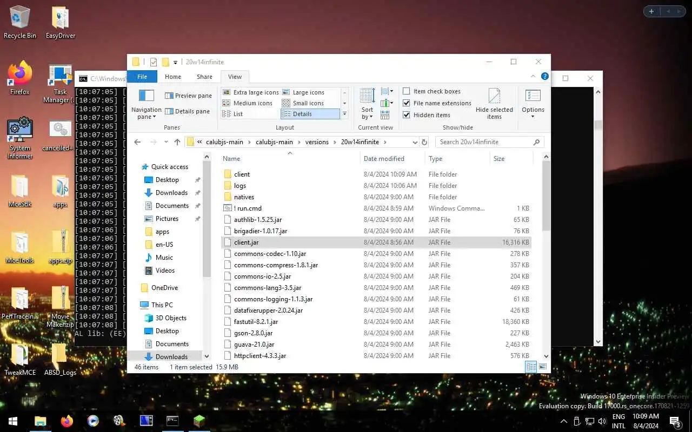Sort by the Size column header
Viewport: 692px width, 432px height.
tap(511, 159)
